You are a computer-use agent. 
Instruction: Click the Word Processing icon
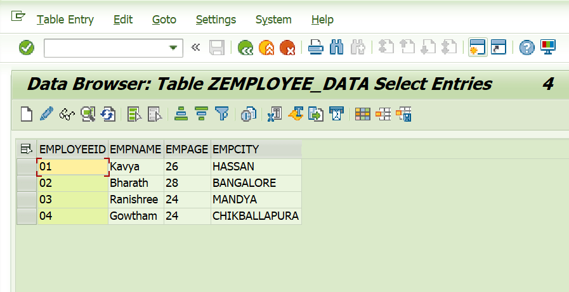pos(296,115)
